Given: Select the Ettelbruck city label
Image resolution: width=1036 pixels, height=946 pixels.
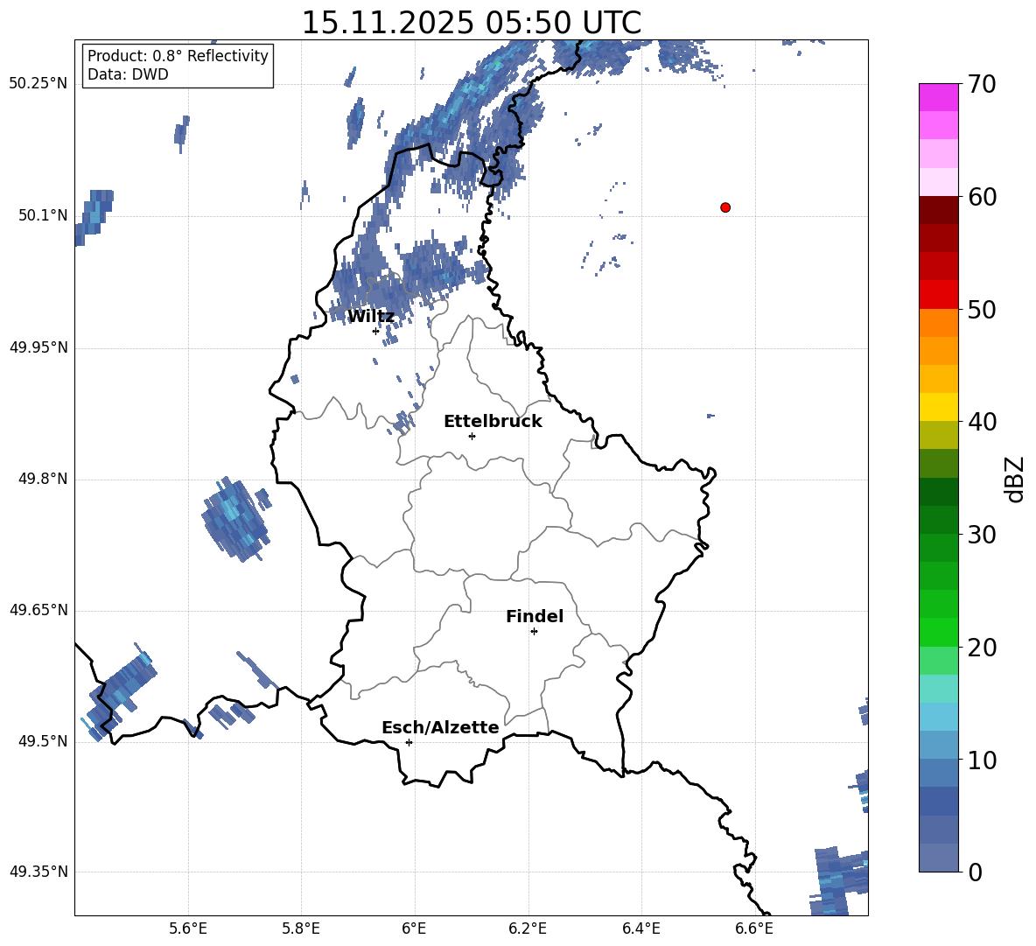Looking at the screenshot, I should [493, 422].
